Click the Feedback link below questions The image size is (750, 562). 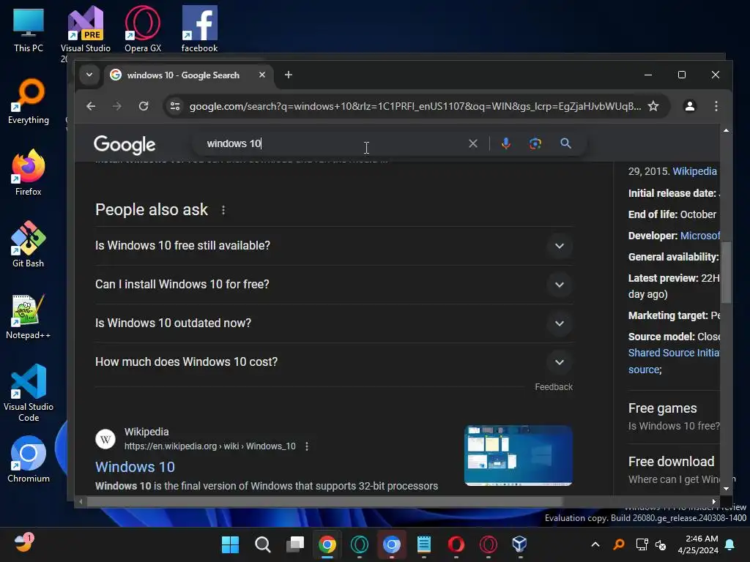tap(554, 387)
